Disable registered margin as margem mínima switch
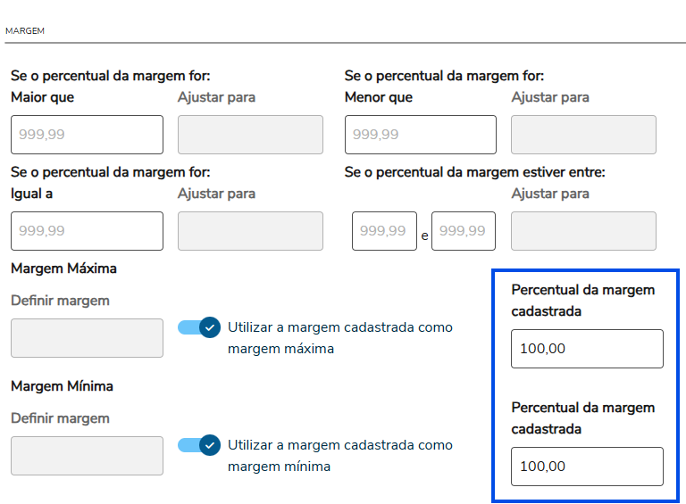The image size is (686, 504). [x=198, y=445]
